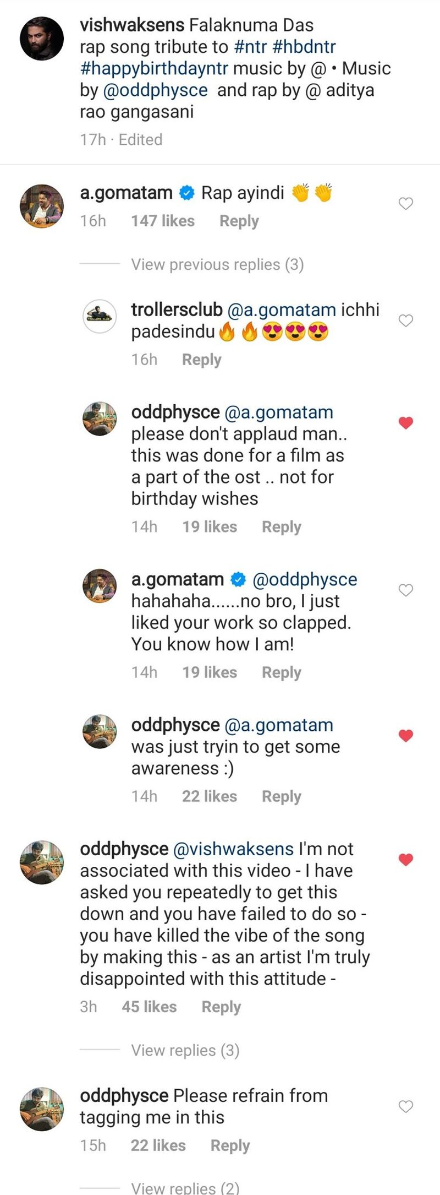Like the trollersclub 'ichhi padesindu' reply

(406, 321)
